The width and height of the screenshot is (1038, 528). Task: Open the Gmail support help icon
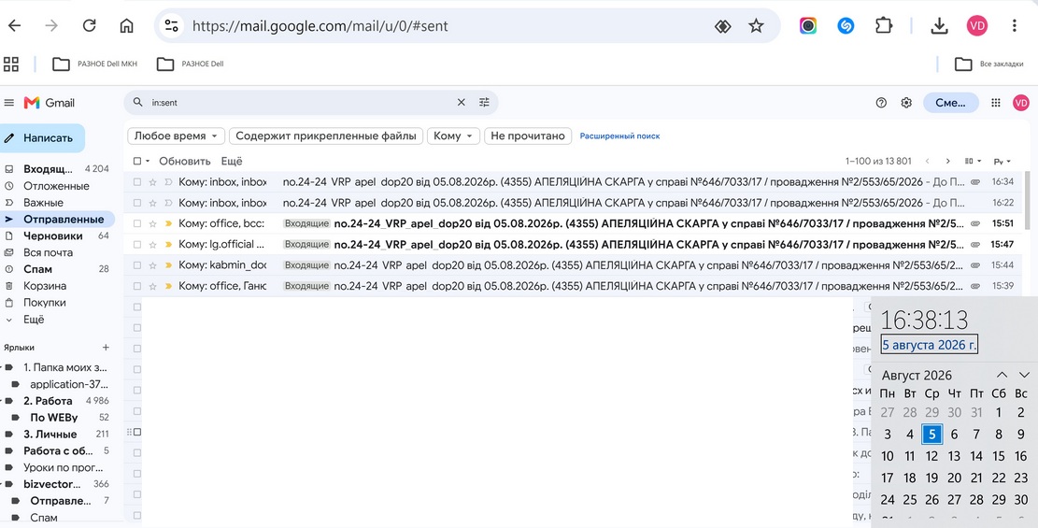[881, 103]
